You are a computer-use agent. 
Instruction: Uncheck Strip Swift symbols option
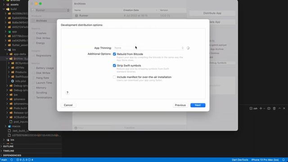[x=114, y=66]
